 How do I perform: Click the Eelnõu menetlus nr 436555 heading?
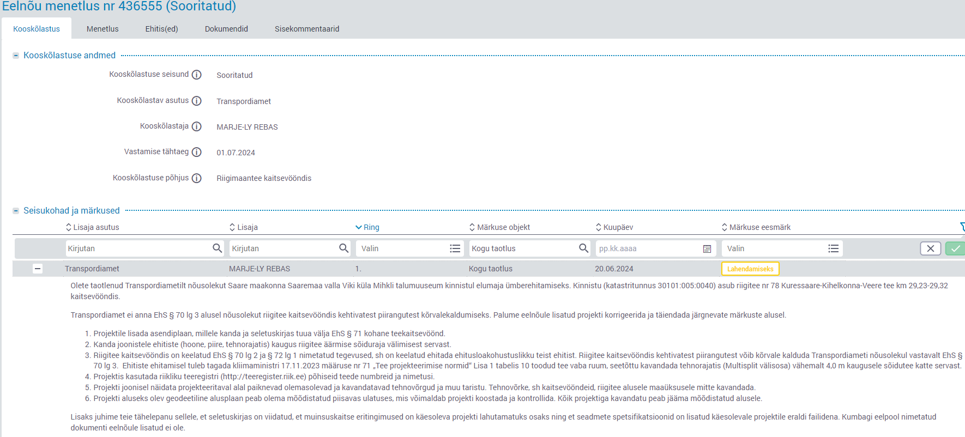point(119,7)
